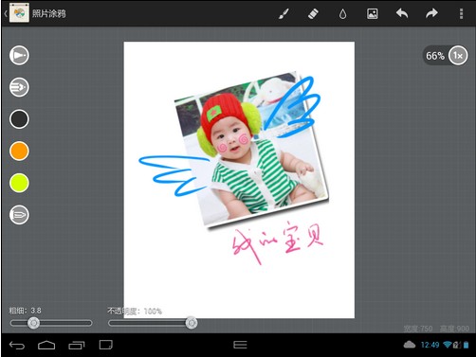Open the center menu bars icon
The width and height of the screenshot is (476, 357).
pos(240,345)
